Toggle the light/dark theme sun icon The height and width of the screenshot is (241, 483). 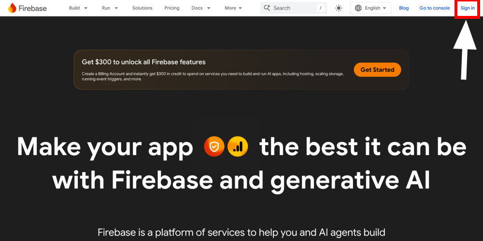(339, 8)
